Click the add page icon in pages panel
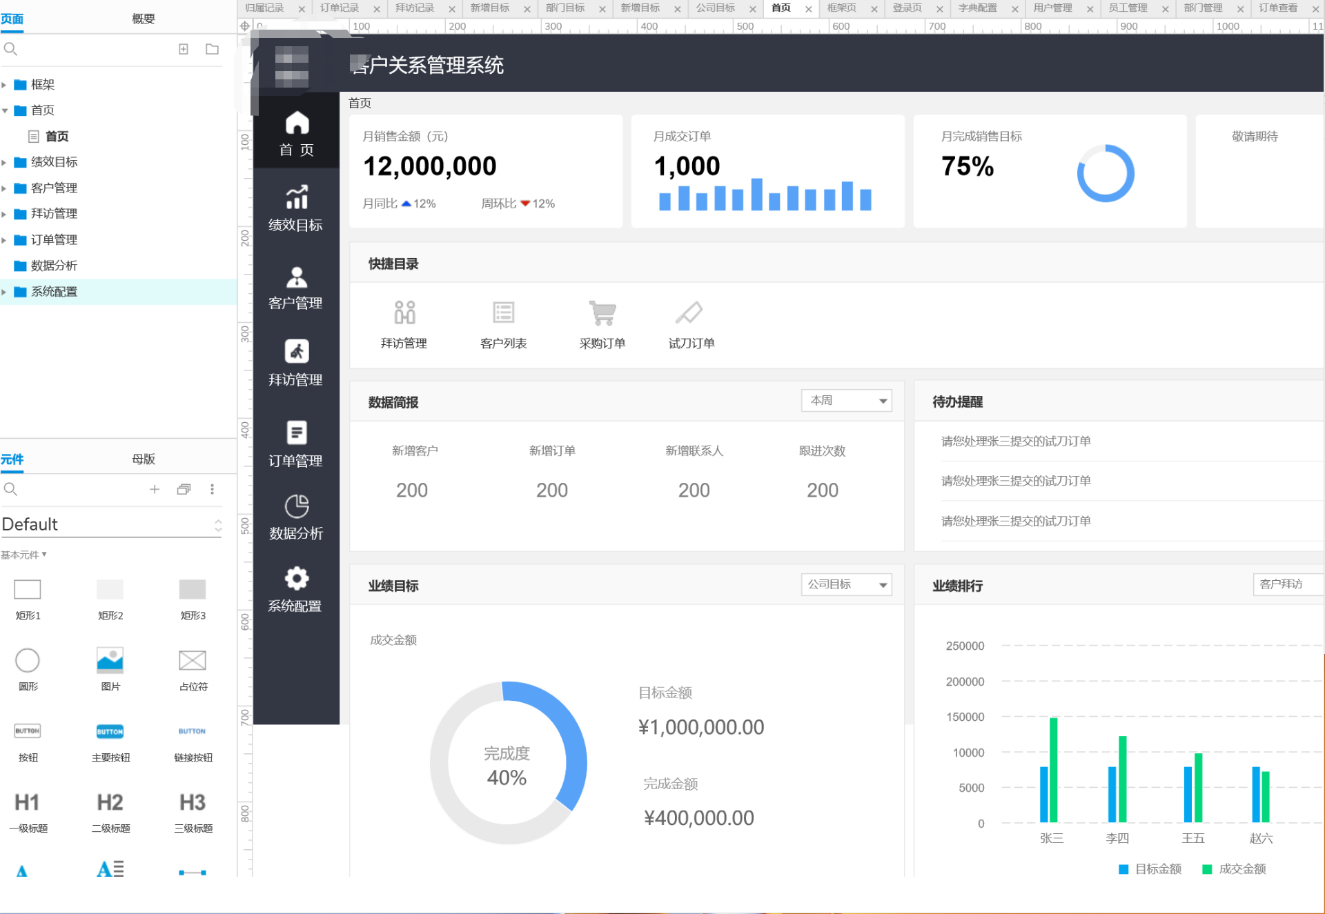The height and width of the screenshot is (914, 1325). [x=184, y=49]
